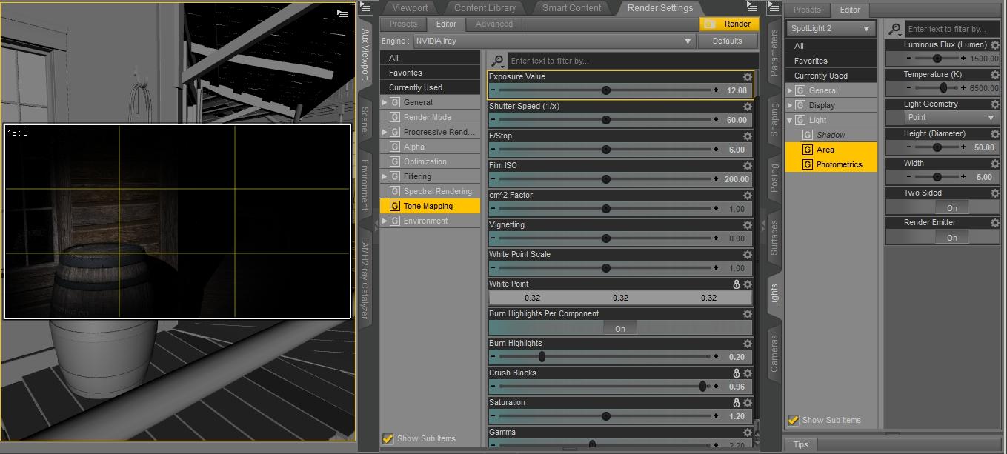The image size is (1007, 454).
Task: Open Temperature (K) settings gear icon
Action: click(x=994, y=75)
